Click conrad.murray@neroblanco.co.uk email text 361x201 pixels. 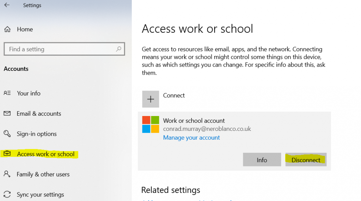pyautogui.click(x=207, y=129)
